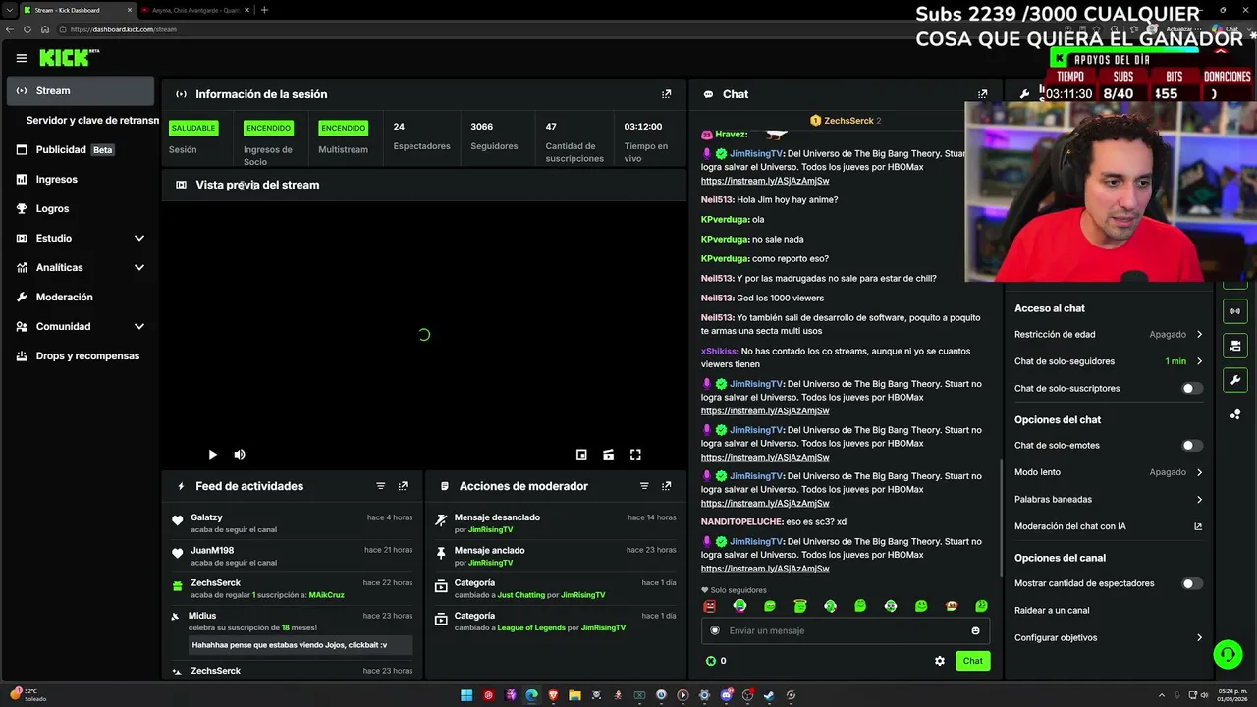1257x707 pixels.
Task: Open the instream.ly link in JimRisingTV's first message
Action: pos(765,181)
